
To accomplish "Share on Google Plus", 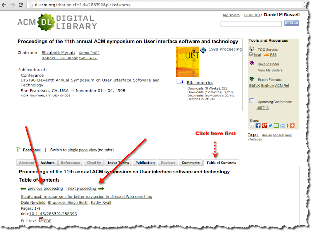I will point(264,126).
